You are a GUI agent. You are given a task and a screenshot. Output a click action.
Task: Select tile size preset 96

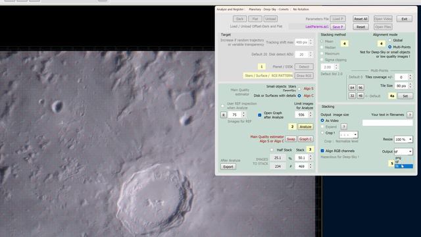360,88
